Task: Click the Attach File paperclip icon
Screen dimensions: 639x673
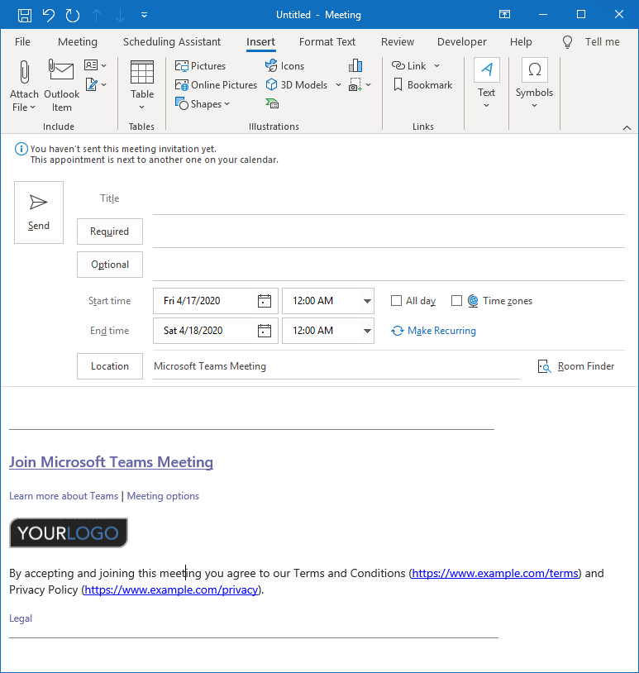Action: [x=24, y=73]
